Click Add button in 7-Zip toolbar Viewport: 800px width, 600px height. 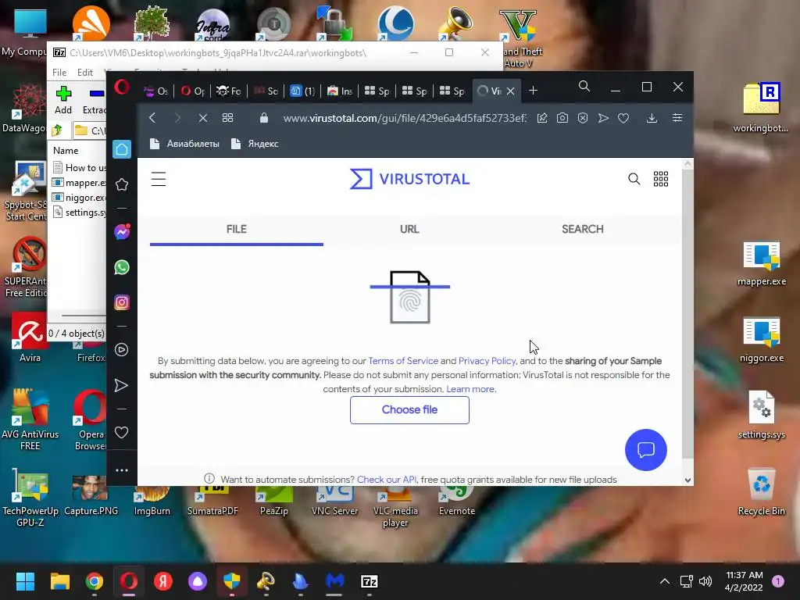[x=63, y=100]
